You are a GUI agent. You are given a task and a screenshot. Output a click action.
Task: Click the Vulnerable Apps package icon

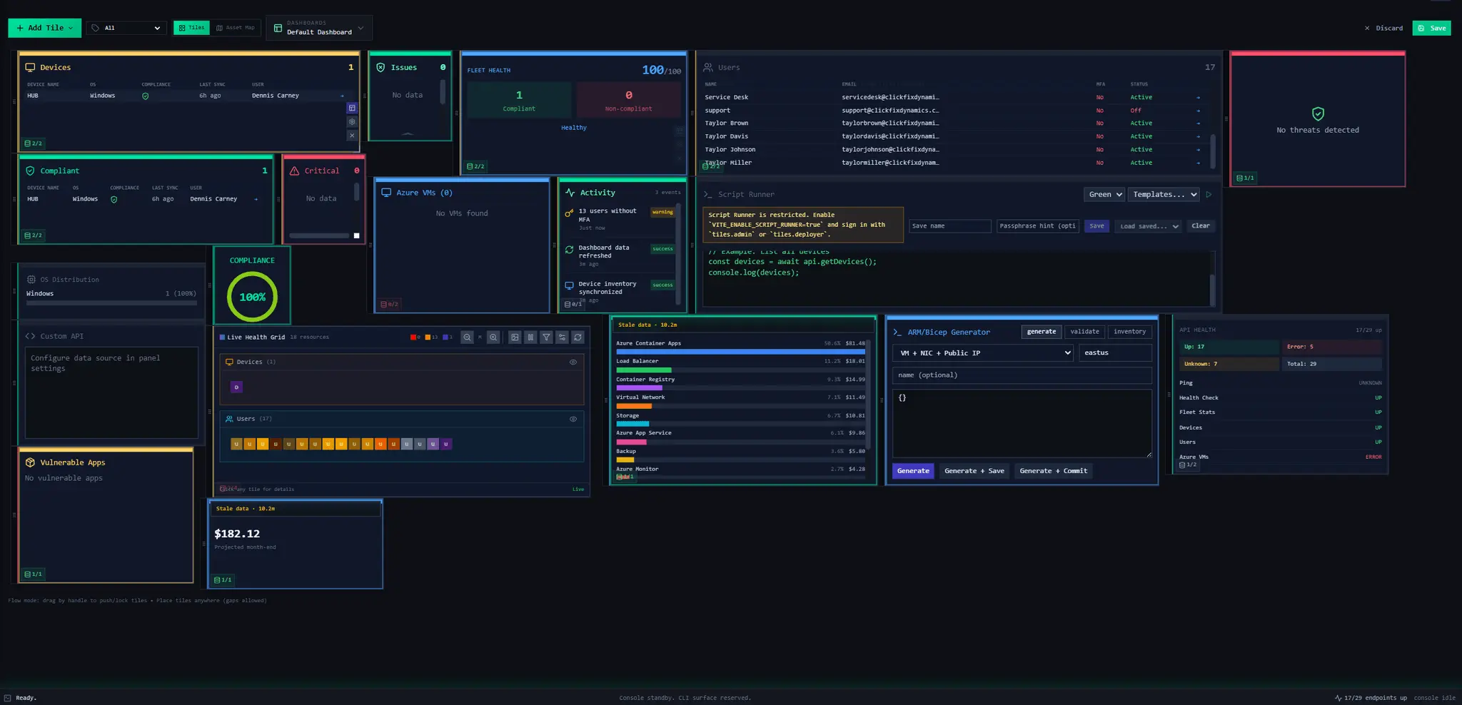pyautogui.click(x=30, y=462)
